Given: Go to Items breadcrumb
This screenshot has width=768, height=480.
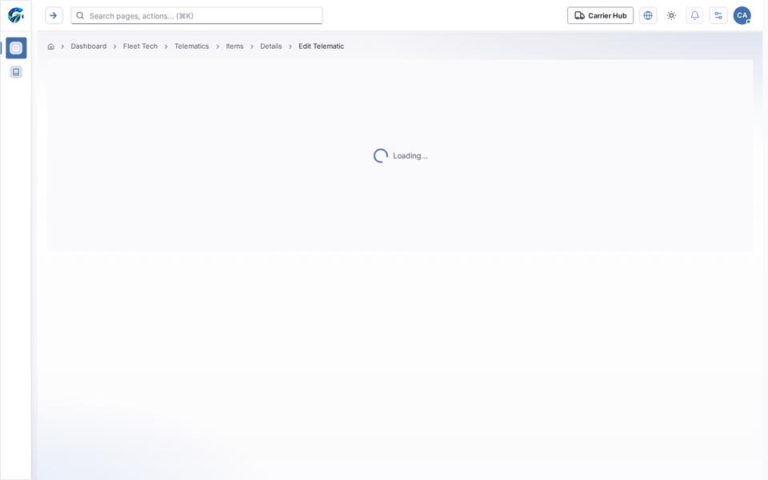Looking at the screenshot, I should pyautogui.click(x=234, y=46).
